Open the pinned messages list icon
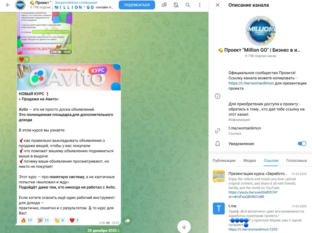Screen dimensions: 312x233 164,5
